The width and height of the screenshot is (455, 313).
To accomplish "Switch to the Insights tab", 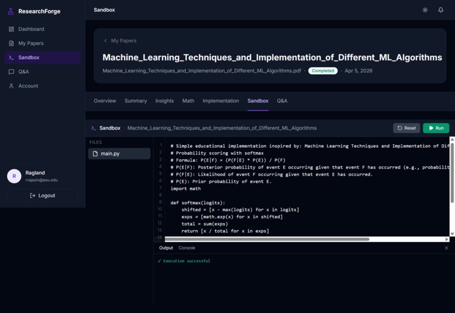I will point(164,101).
